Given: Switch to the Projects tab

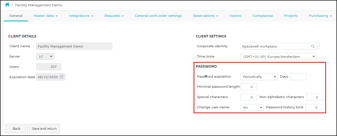Looking at the screenshot, I should click(291, 16).
